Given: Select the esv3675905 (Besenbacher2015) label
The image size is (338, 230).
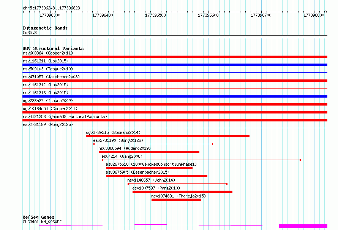Looking at the screenshot, I should 137,172.
